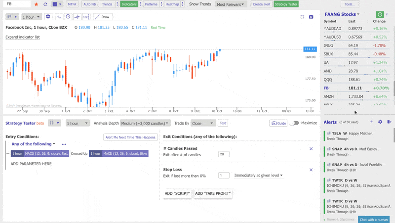Toggle the MTFA button
Screen dimensions: 395x223
pos(72,4)
